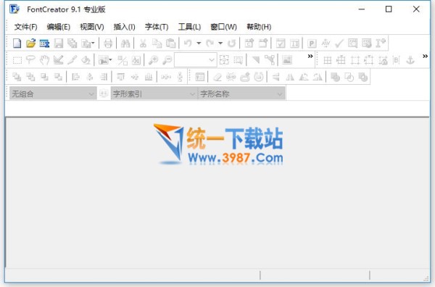The image size is (435, 287).
Task: Show hidden toolbar items via far-right chevron
Action: pyautogui.click(x=425, y=57)
